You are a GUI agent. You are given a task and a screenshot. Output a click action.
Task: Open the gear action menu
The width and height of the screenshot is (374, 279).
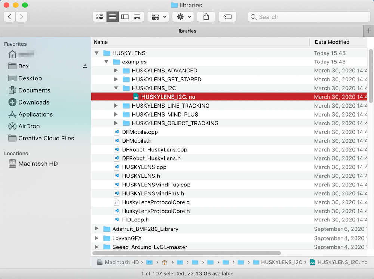click(183, 17)
